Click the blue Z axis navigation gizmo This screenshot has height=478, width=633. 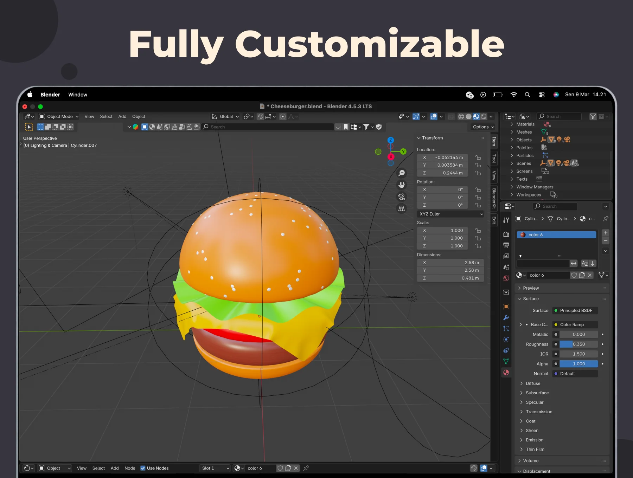(390, 140)
